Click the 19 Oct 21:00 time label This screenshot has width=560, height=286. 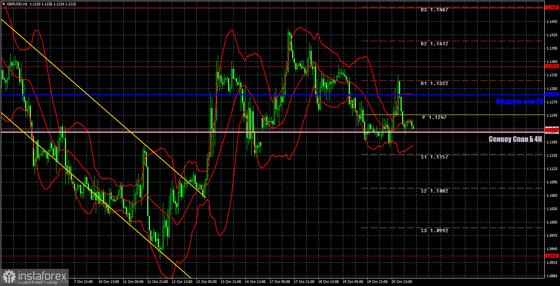point(377,282)
